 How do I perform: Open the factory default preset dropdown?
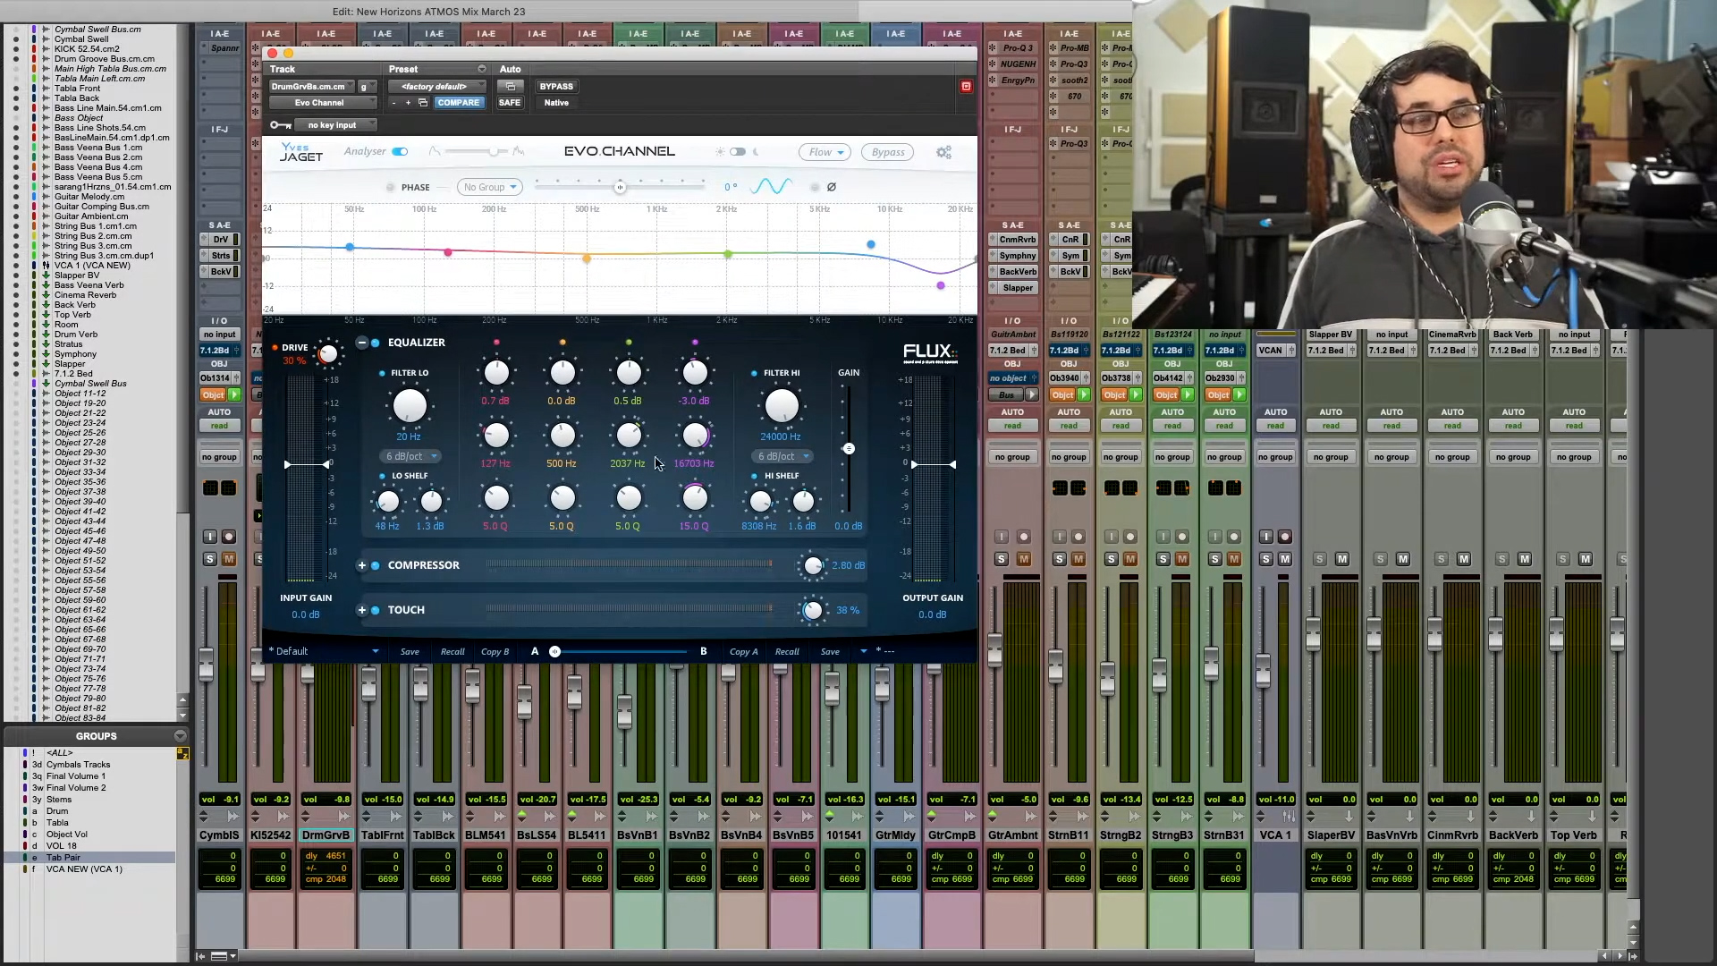tap(437, 87)
